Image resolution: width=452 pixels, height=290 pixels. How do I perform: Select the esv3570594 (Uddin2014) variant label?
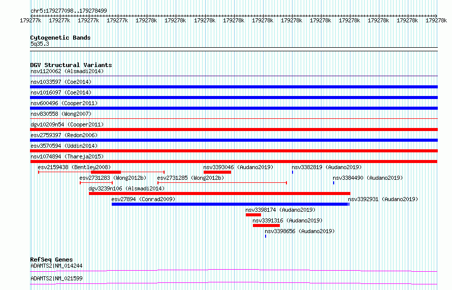click(64, 146)
